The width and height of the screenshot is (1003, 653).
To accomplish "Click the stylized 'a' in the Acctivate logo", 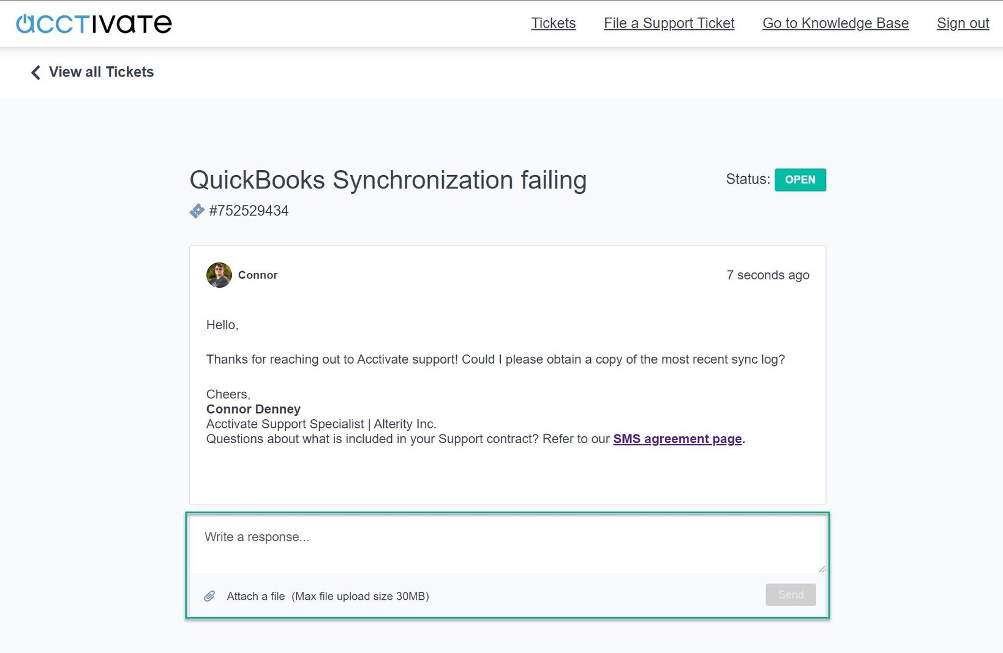I will pyautogui.click(x=24, y=23).
